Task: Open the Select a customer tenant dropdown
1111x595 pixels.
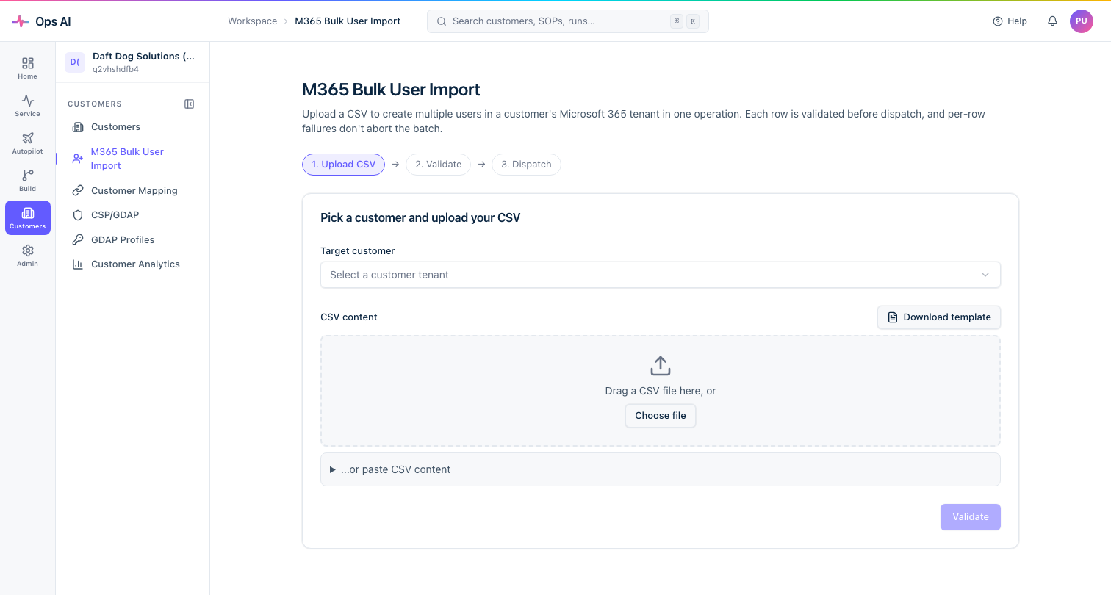Action: [661, 275]
